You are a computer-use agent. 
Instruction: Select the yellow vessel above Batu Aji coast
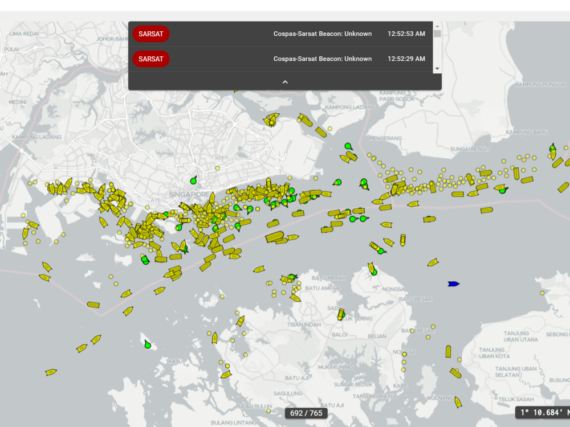click(226, 375)
